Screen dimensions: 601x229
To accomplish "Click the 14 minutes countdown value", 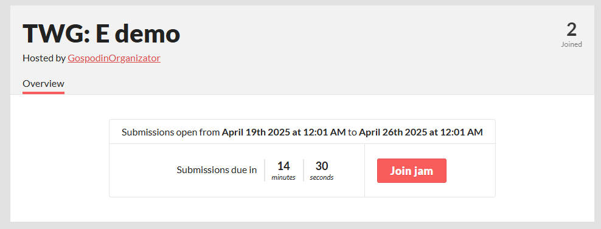I will [x=283, y=171].
